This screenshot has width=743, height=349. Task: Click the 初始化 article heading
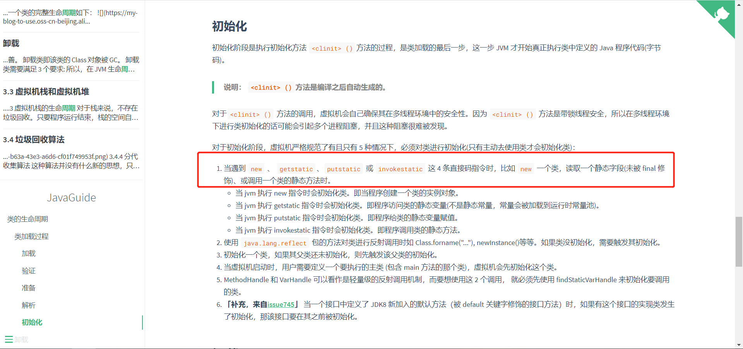tap(229, 27)
